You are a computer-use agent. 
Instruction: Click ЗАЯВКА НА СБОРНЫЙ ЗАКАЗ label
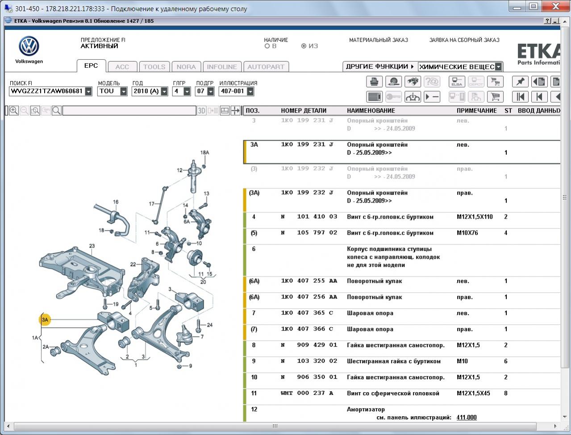464,40
